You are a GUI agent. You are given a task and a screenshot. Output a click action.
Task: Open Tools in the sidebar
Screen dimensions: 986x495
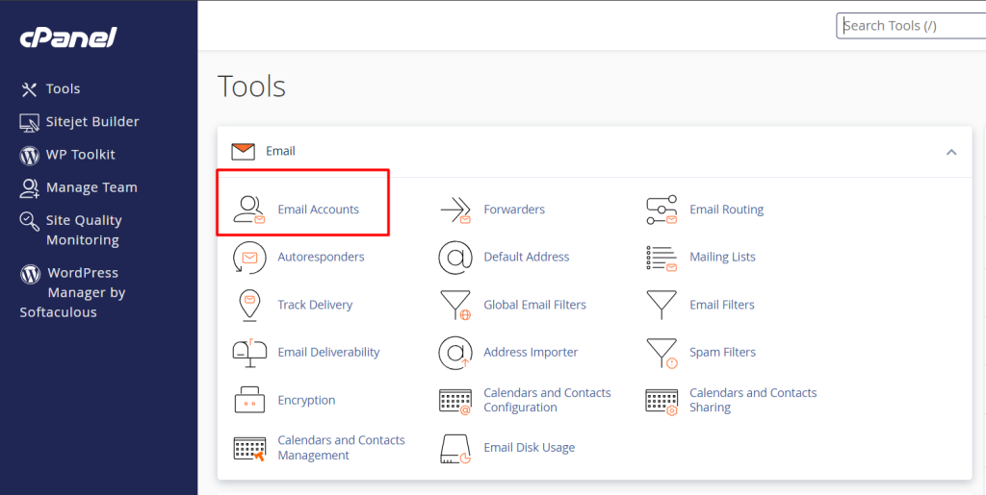click(x=63, y=88)
